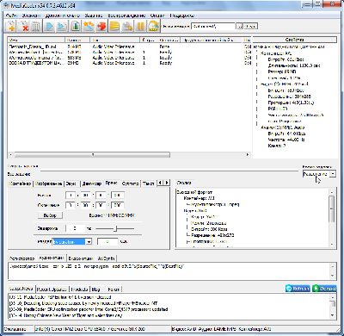Click the output folder path field
This screenshot has width=344, height=336.
coord(213,27)
